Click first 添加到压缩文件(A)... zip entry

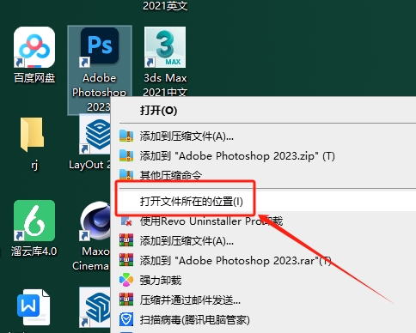point(263,136)
